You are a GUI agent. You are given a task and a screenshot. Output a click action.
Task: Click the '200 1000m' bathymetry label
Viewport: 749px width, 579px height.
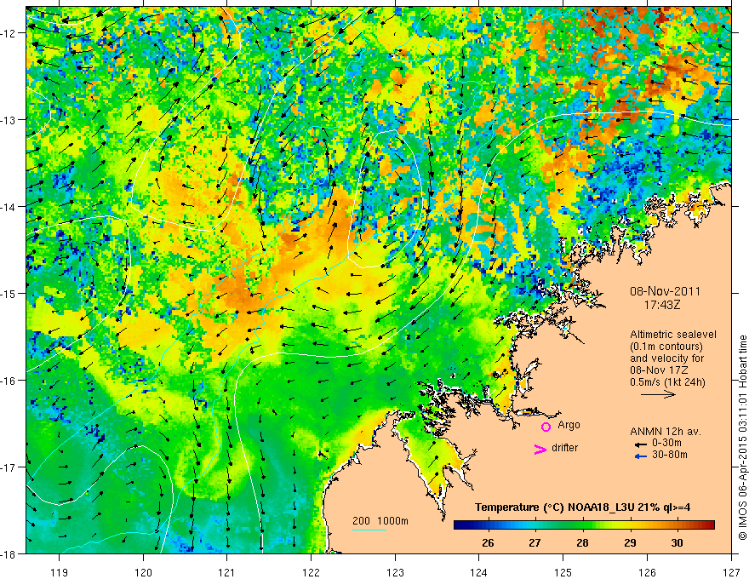coord(380,521)
